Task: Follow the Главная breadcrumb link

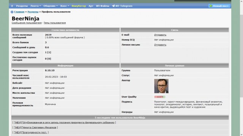Action: 19,12
